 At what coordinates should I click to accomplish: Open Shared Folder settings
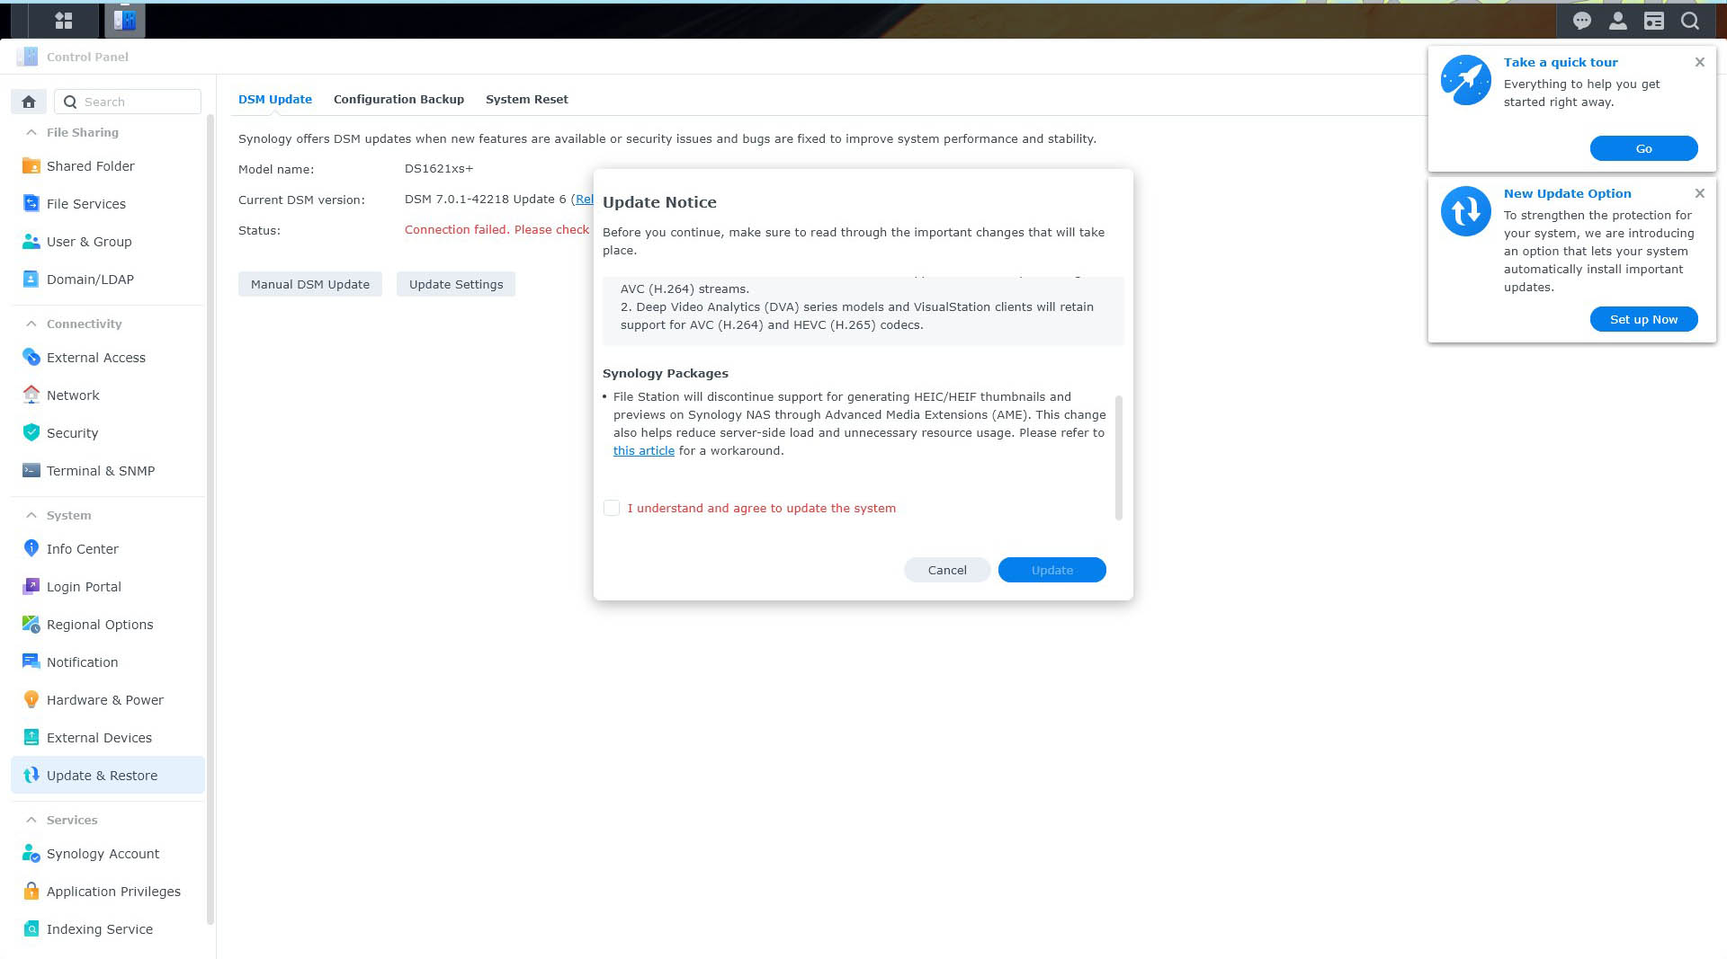[108, 166]
